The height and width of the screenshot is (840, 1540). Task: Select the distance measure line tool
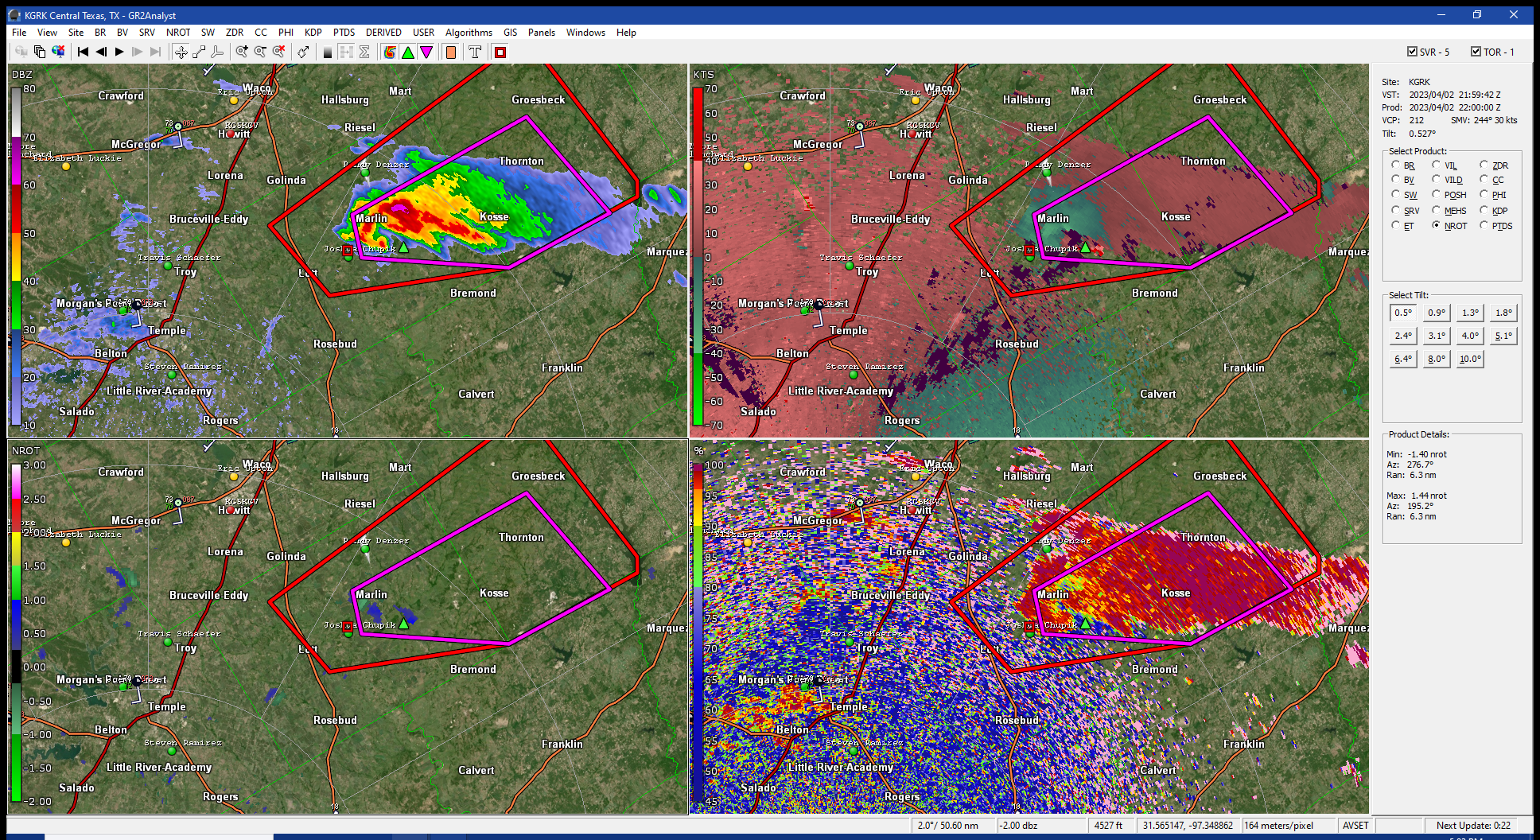pos(199,52)
